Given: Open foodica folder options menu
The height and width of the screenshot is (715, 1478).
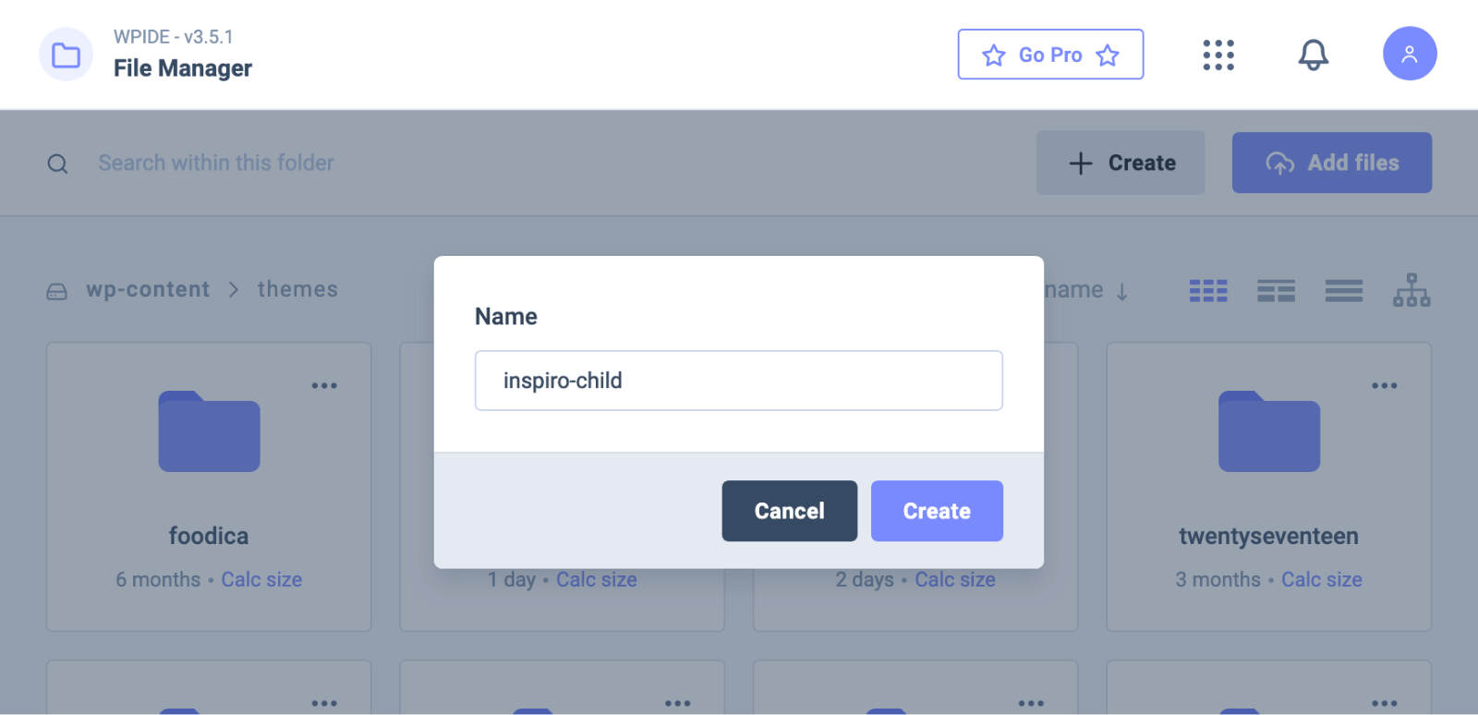Looking at the screenshot, I should click(x=324, y=385).
